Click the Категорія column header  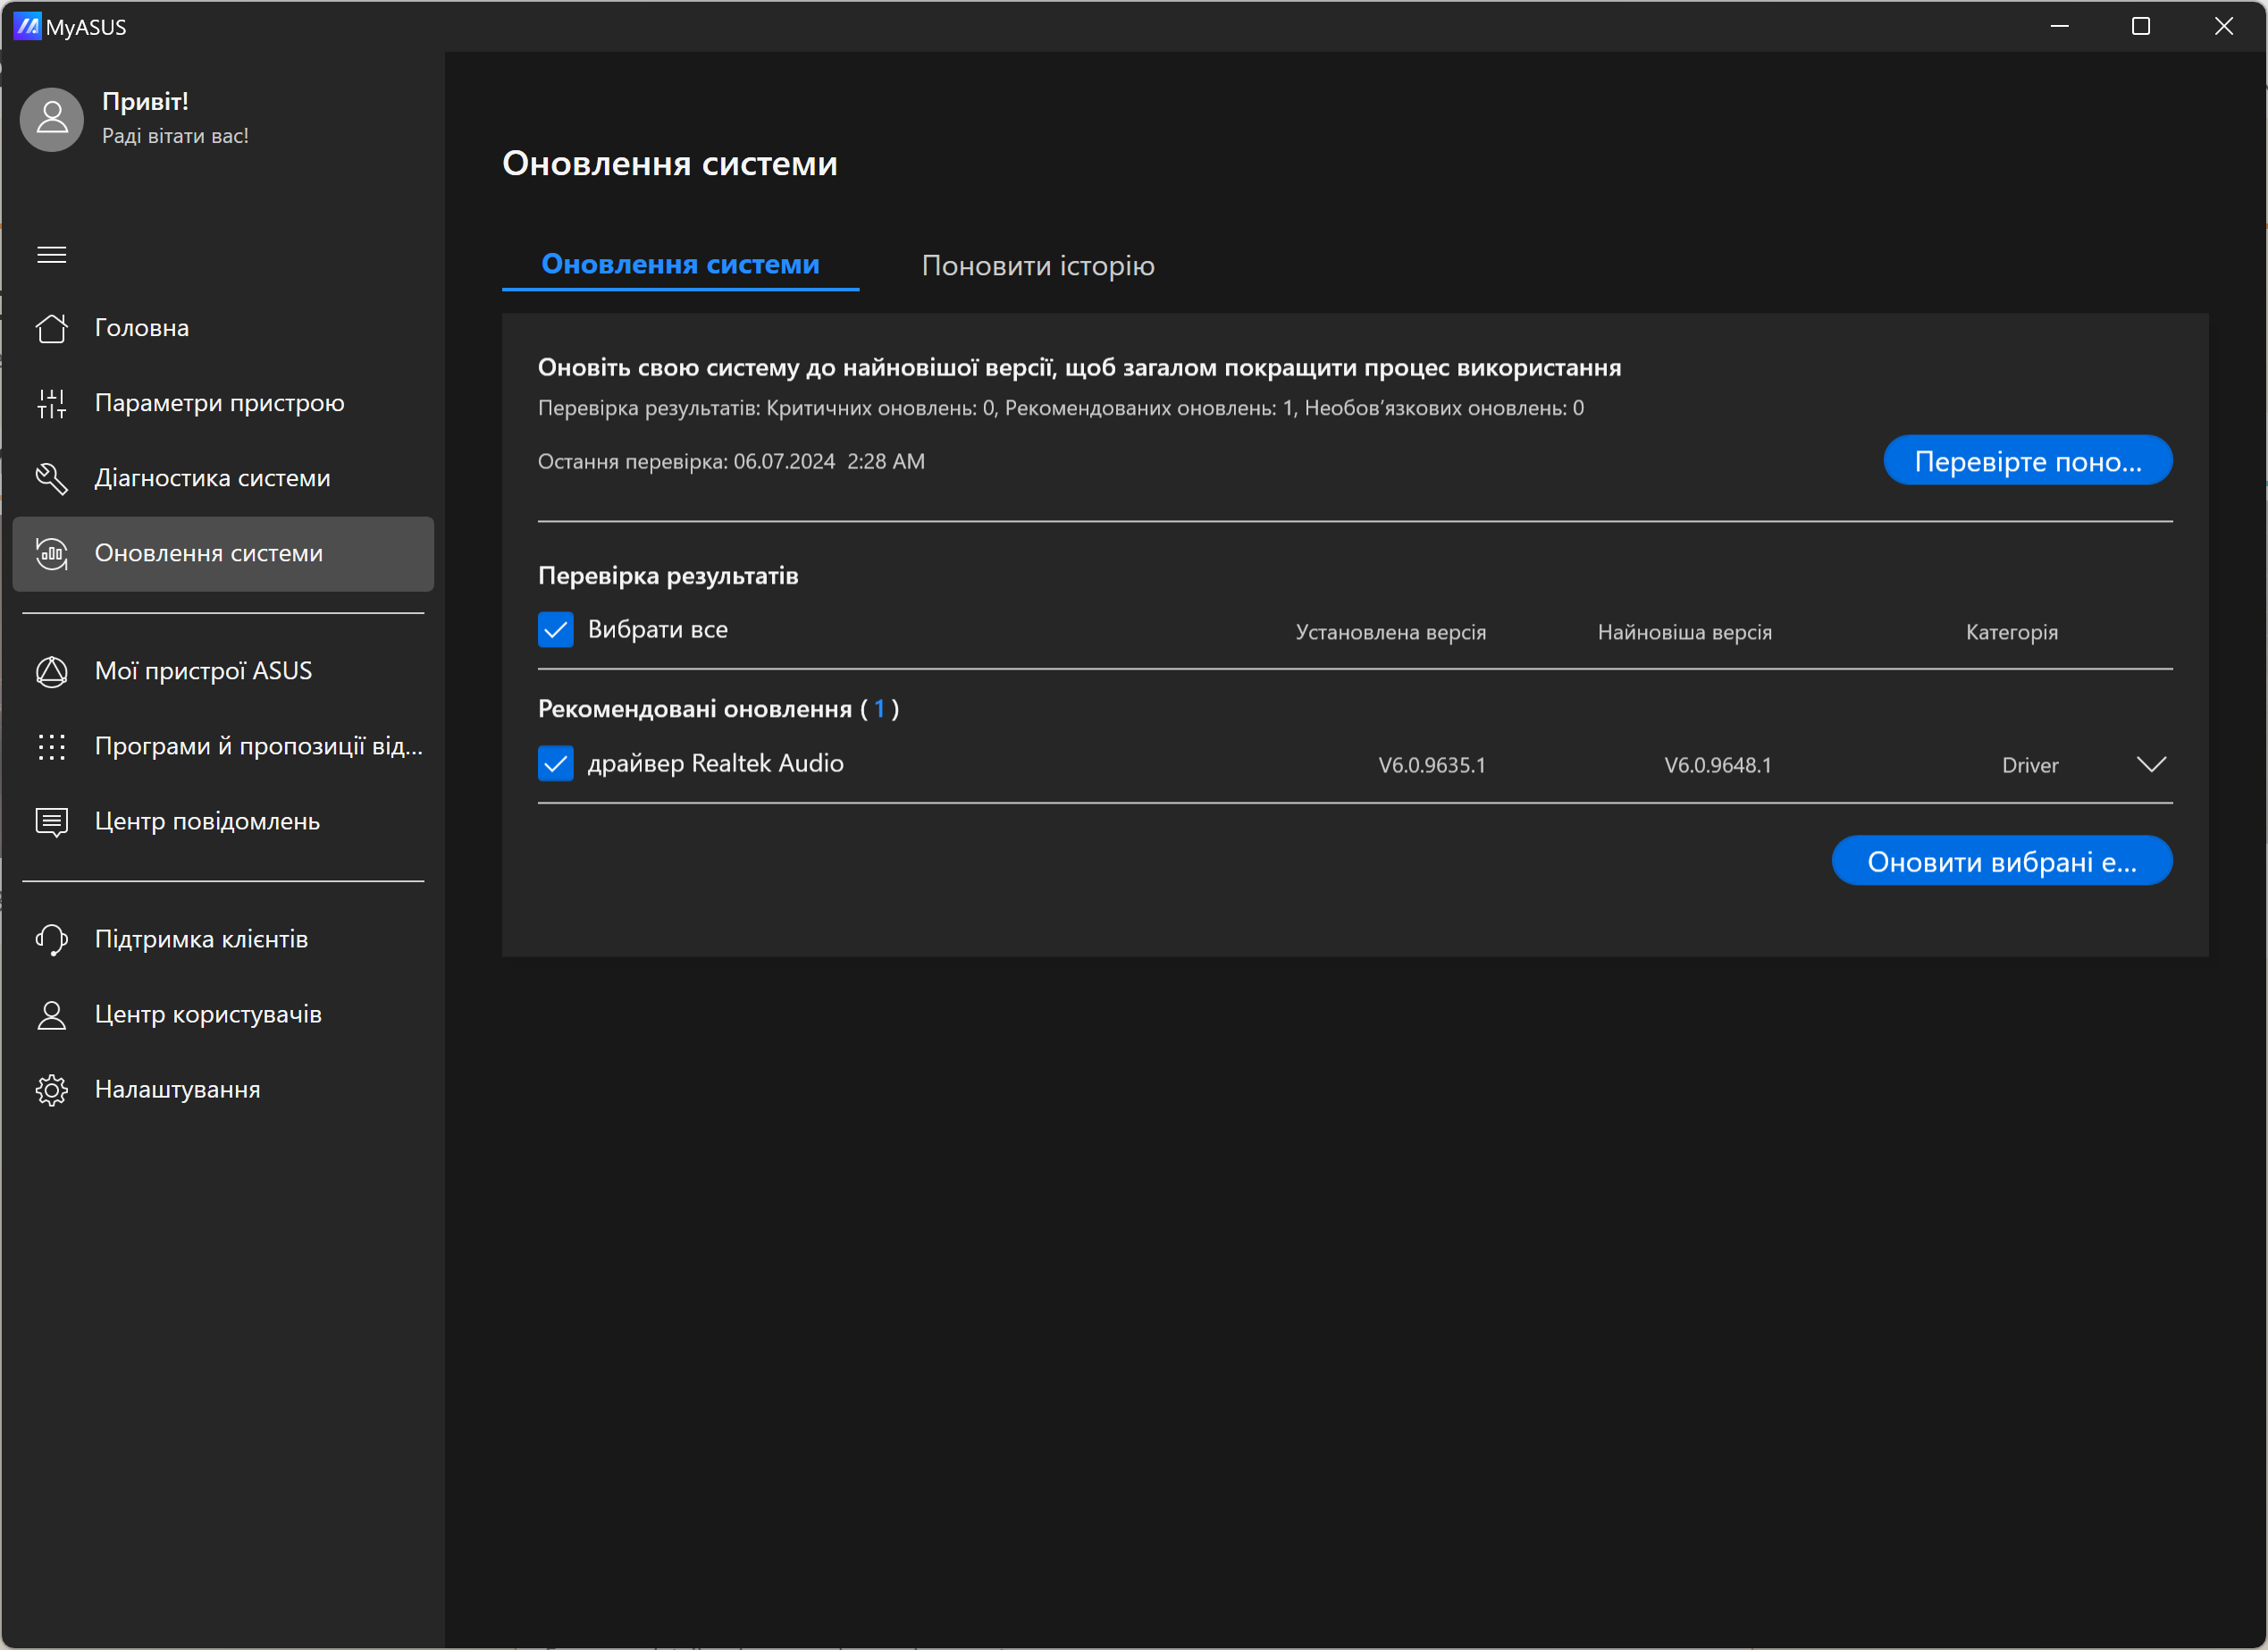click(2012, 632)
